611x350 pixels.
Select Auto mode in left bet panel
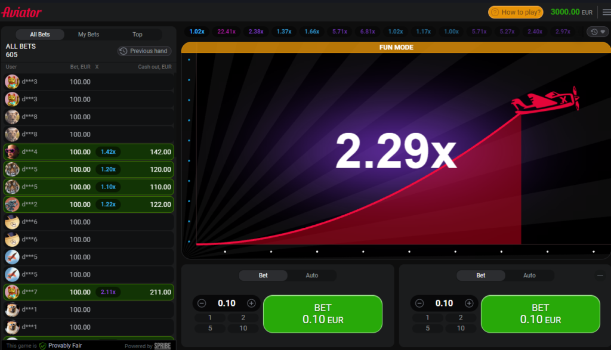click(x=311, y=275)
